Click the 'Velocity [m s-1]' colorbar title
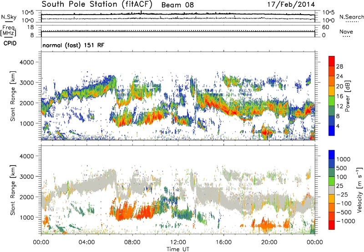The height and width of the screenshot is (252, 364). [x=359, y=190]
